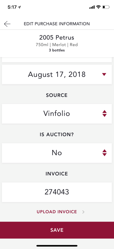Tap the 3 bottles label
The image size is (114, 249).
(57, 50)
